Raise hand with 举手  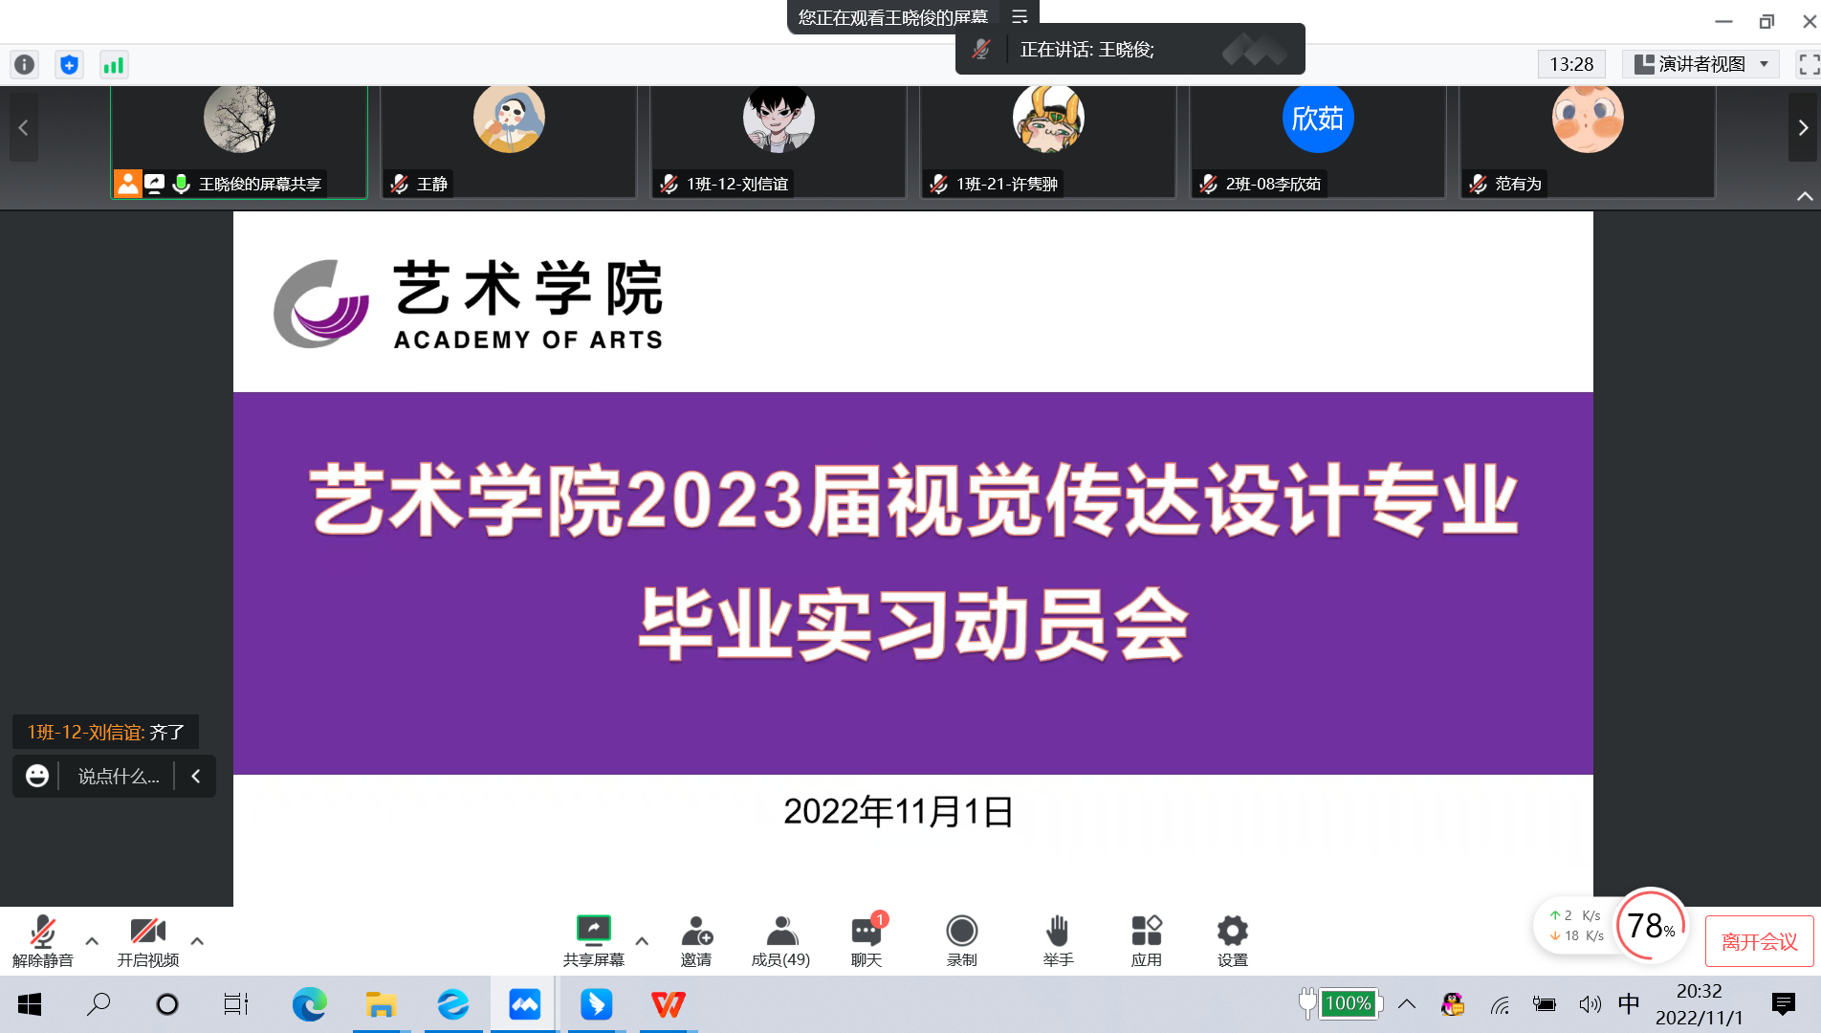(x=1058, y=941)
